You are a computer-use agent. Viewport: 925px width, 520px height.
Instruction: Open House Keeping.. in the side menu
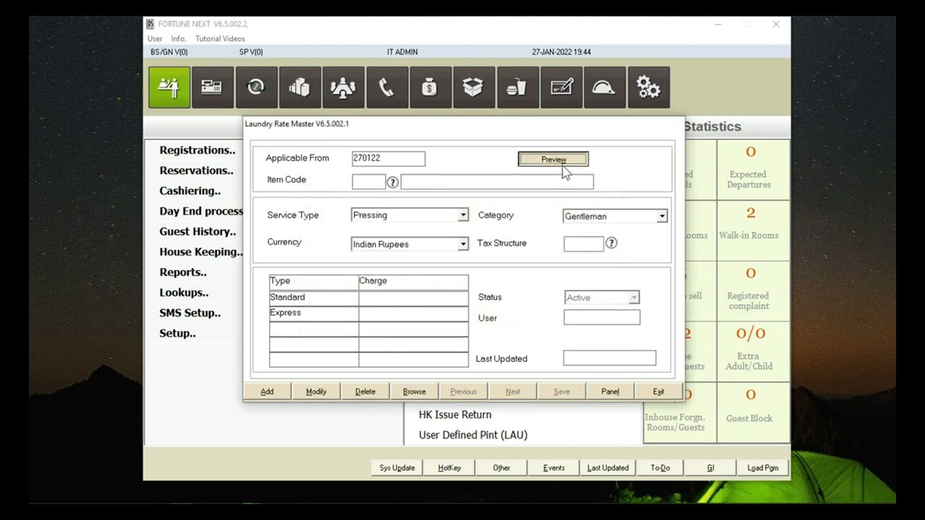pos(201,251)
